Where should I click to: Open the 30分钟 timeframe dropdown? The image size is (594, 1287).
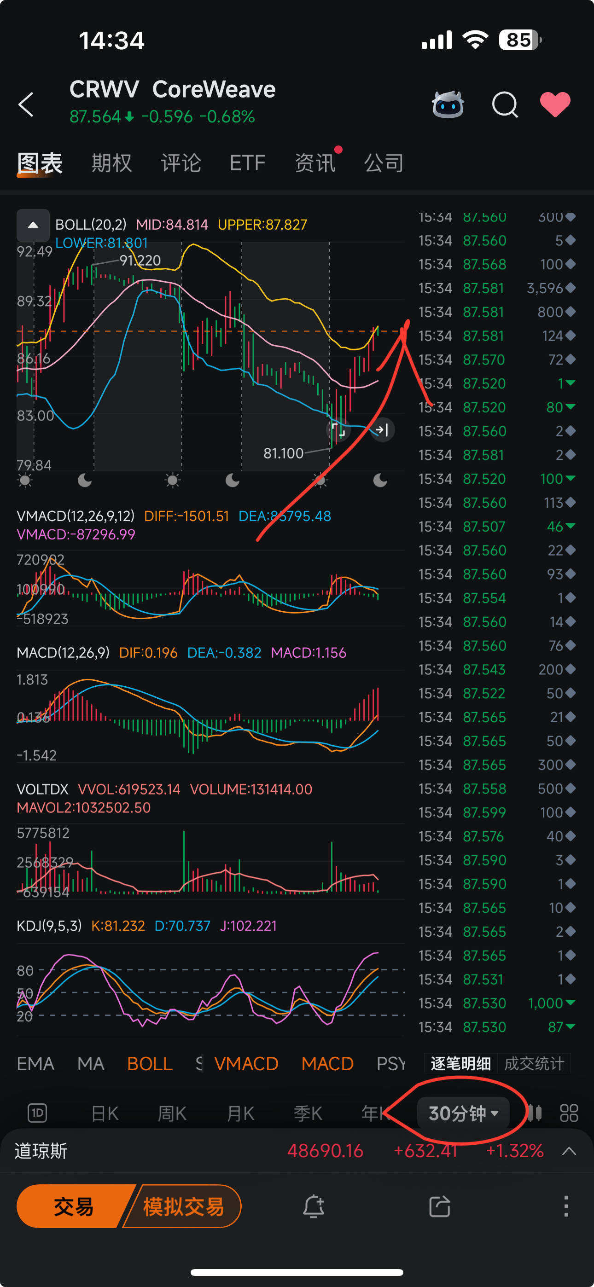(463, 1113)
